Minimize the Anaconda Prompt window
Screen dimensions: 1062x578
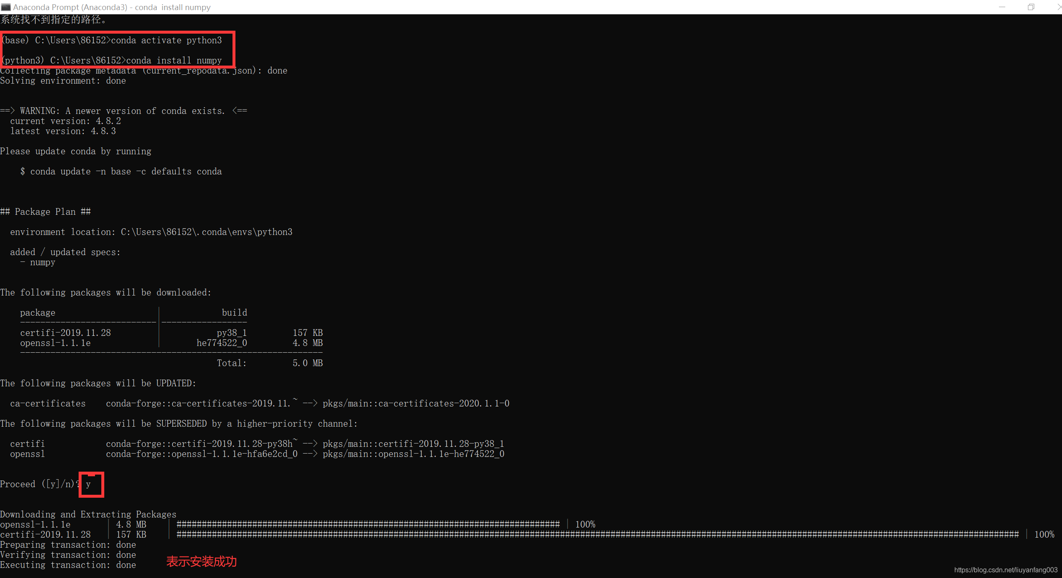click(x=1002, y=7)
